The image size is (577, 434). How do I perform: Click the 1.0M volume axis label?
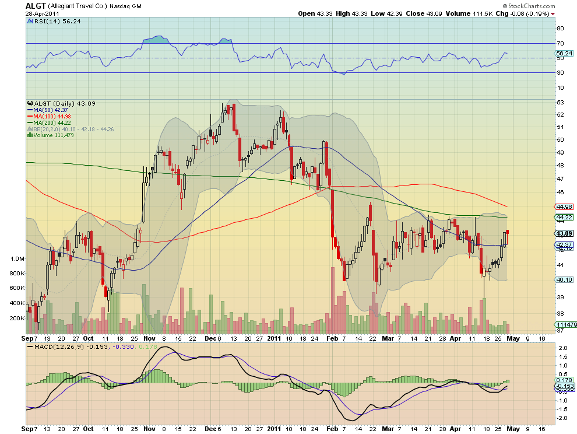coord(17,258)
